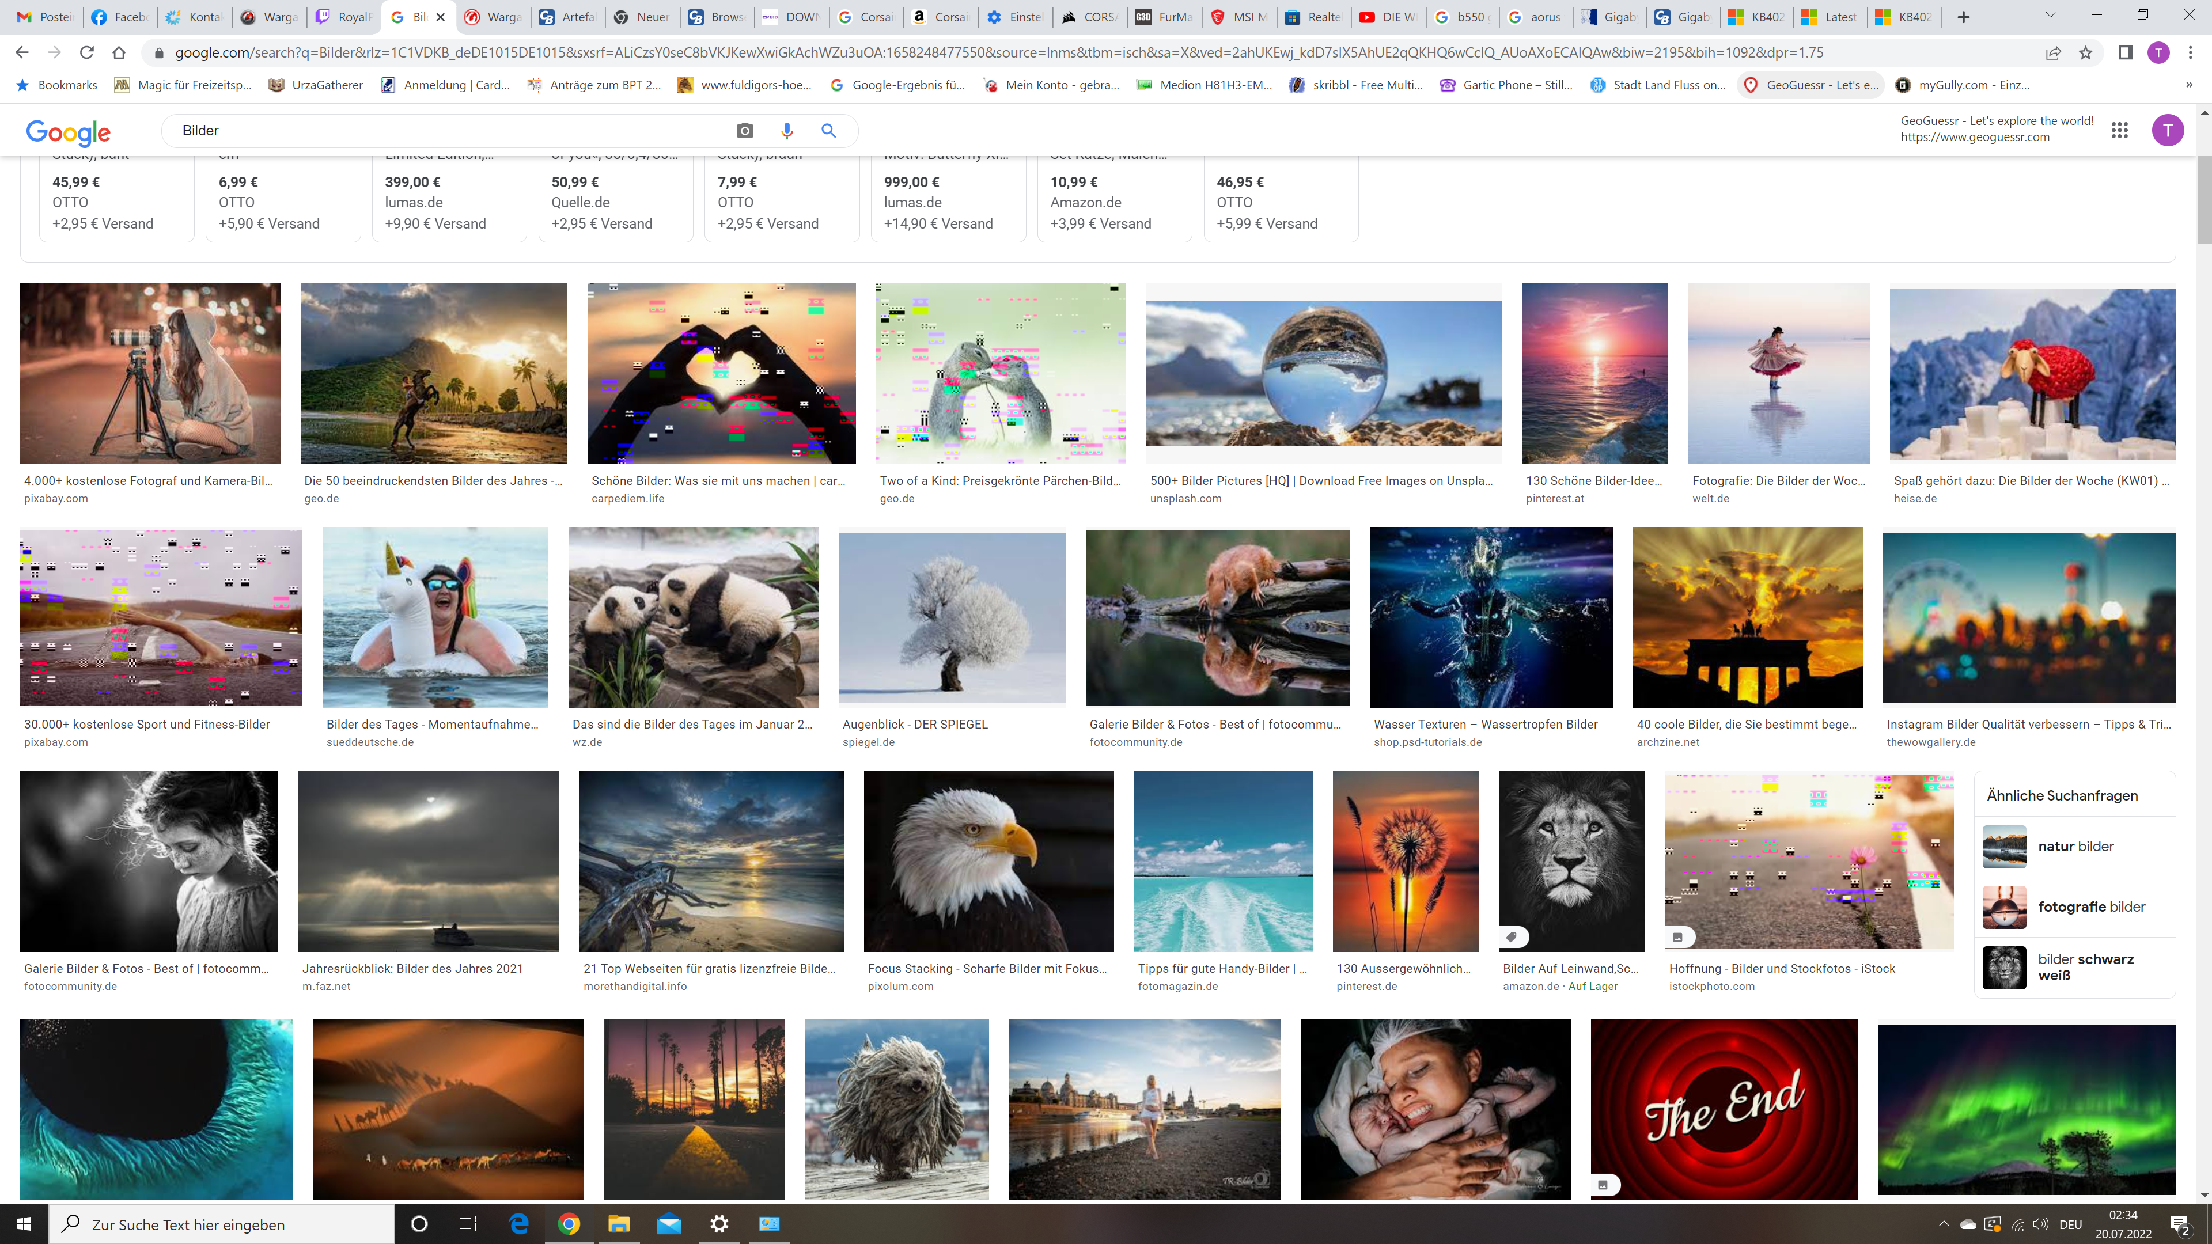The height and width of the screenshot is (1244, 2212).
Task: Open the Google apps grid
Action: point(2119,131)
